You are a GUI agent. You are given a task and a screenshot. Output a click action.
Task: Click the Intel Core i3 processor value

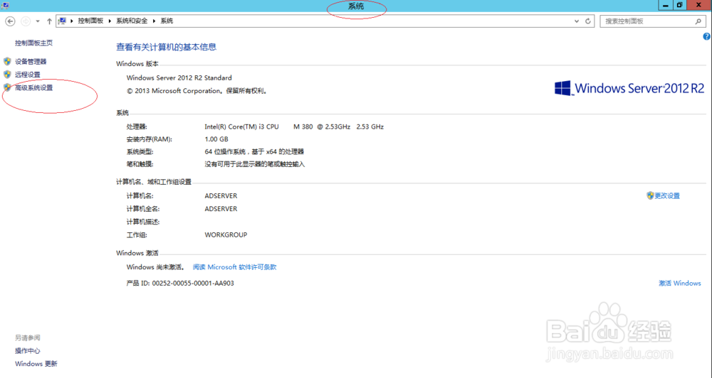tap(294, 126)
